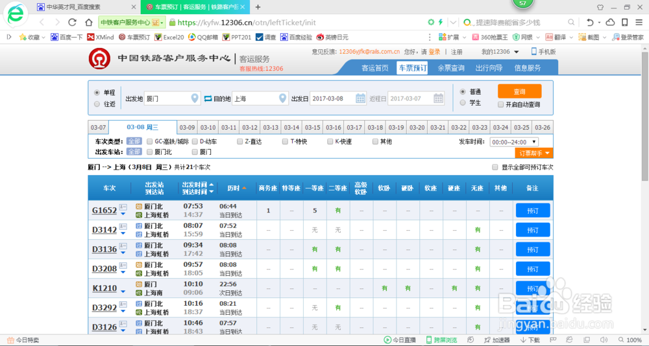Open 英镑日元 bookmark
Screen dimensions: 649x346
(332, 37)
